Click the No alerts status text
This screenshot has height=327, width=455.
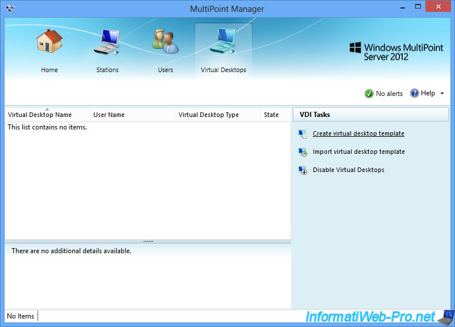(x=389, y=94)
